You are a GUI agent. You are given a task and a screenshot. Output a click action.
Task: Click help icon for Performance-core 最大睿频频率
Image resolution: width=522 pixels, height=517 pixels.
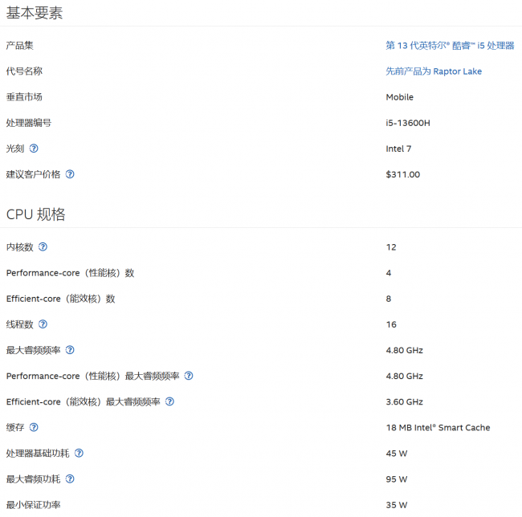tap(189, 376)
